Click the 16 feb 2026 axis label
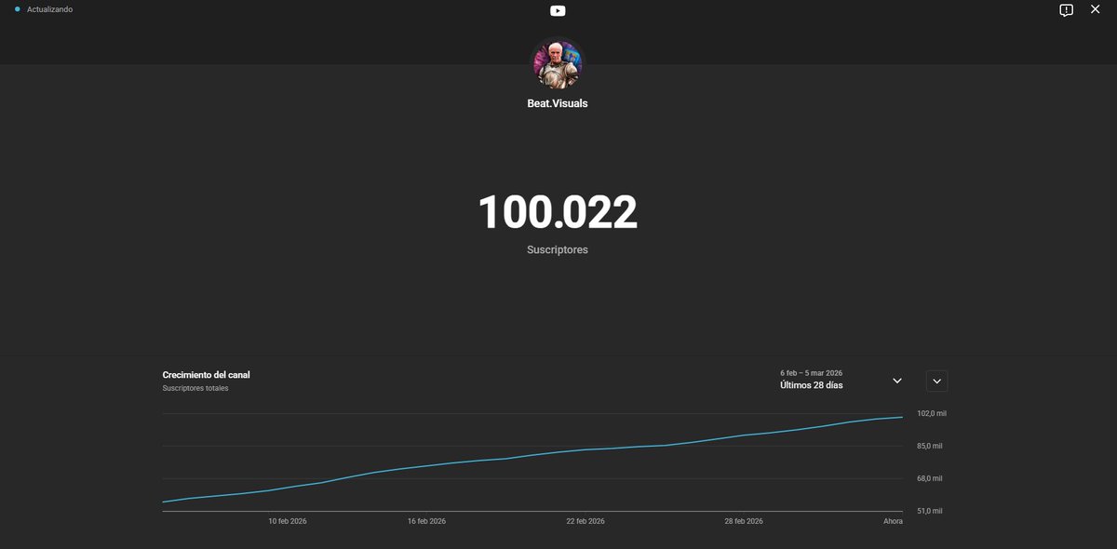 pos(426,521)
